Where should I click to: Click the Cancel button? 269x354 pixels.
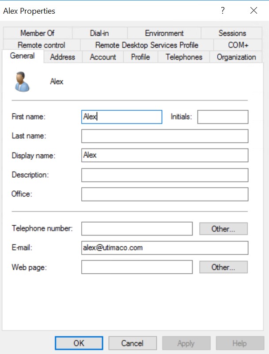tap(133, 343)
